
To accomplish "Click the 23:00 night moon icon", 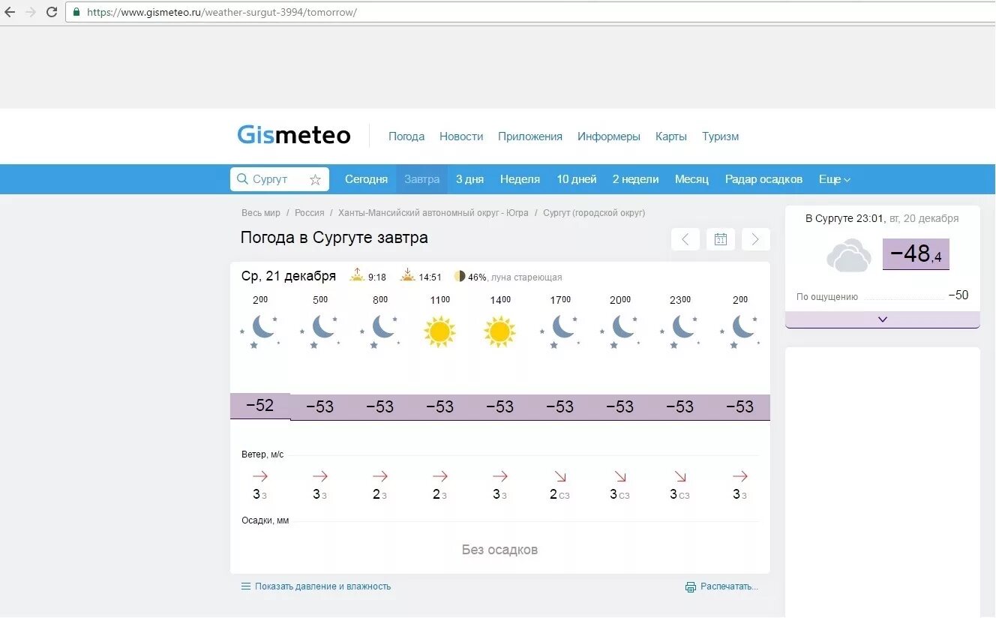I will [x=680, y=331].
